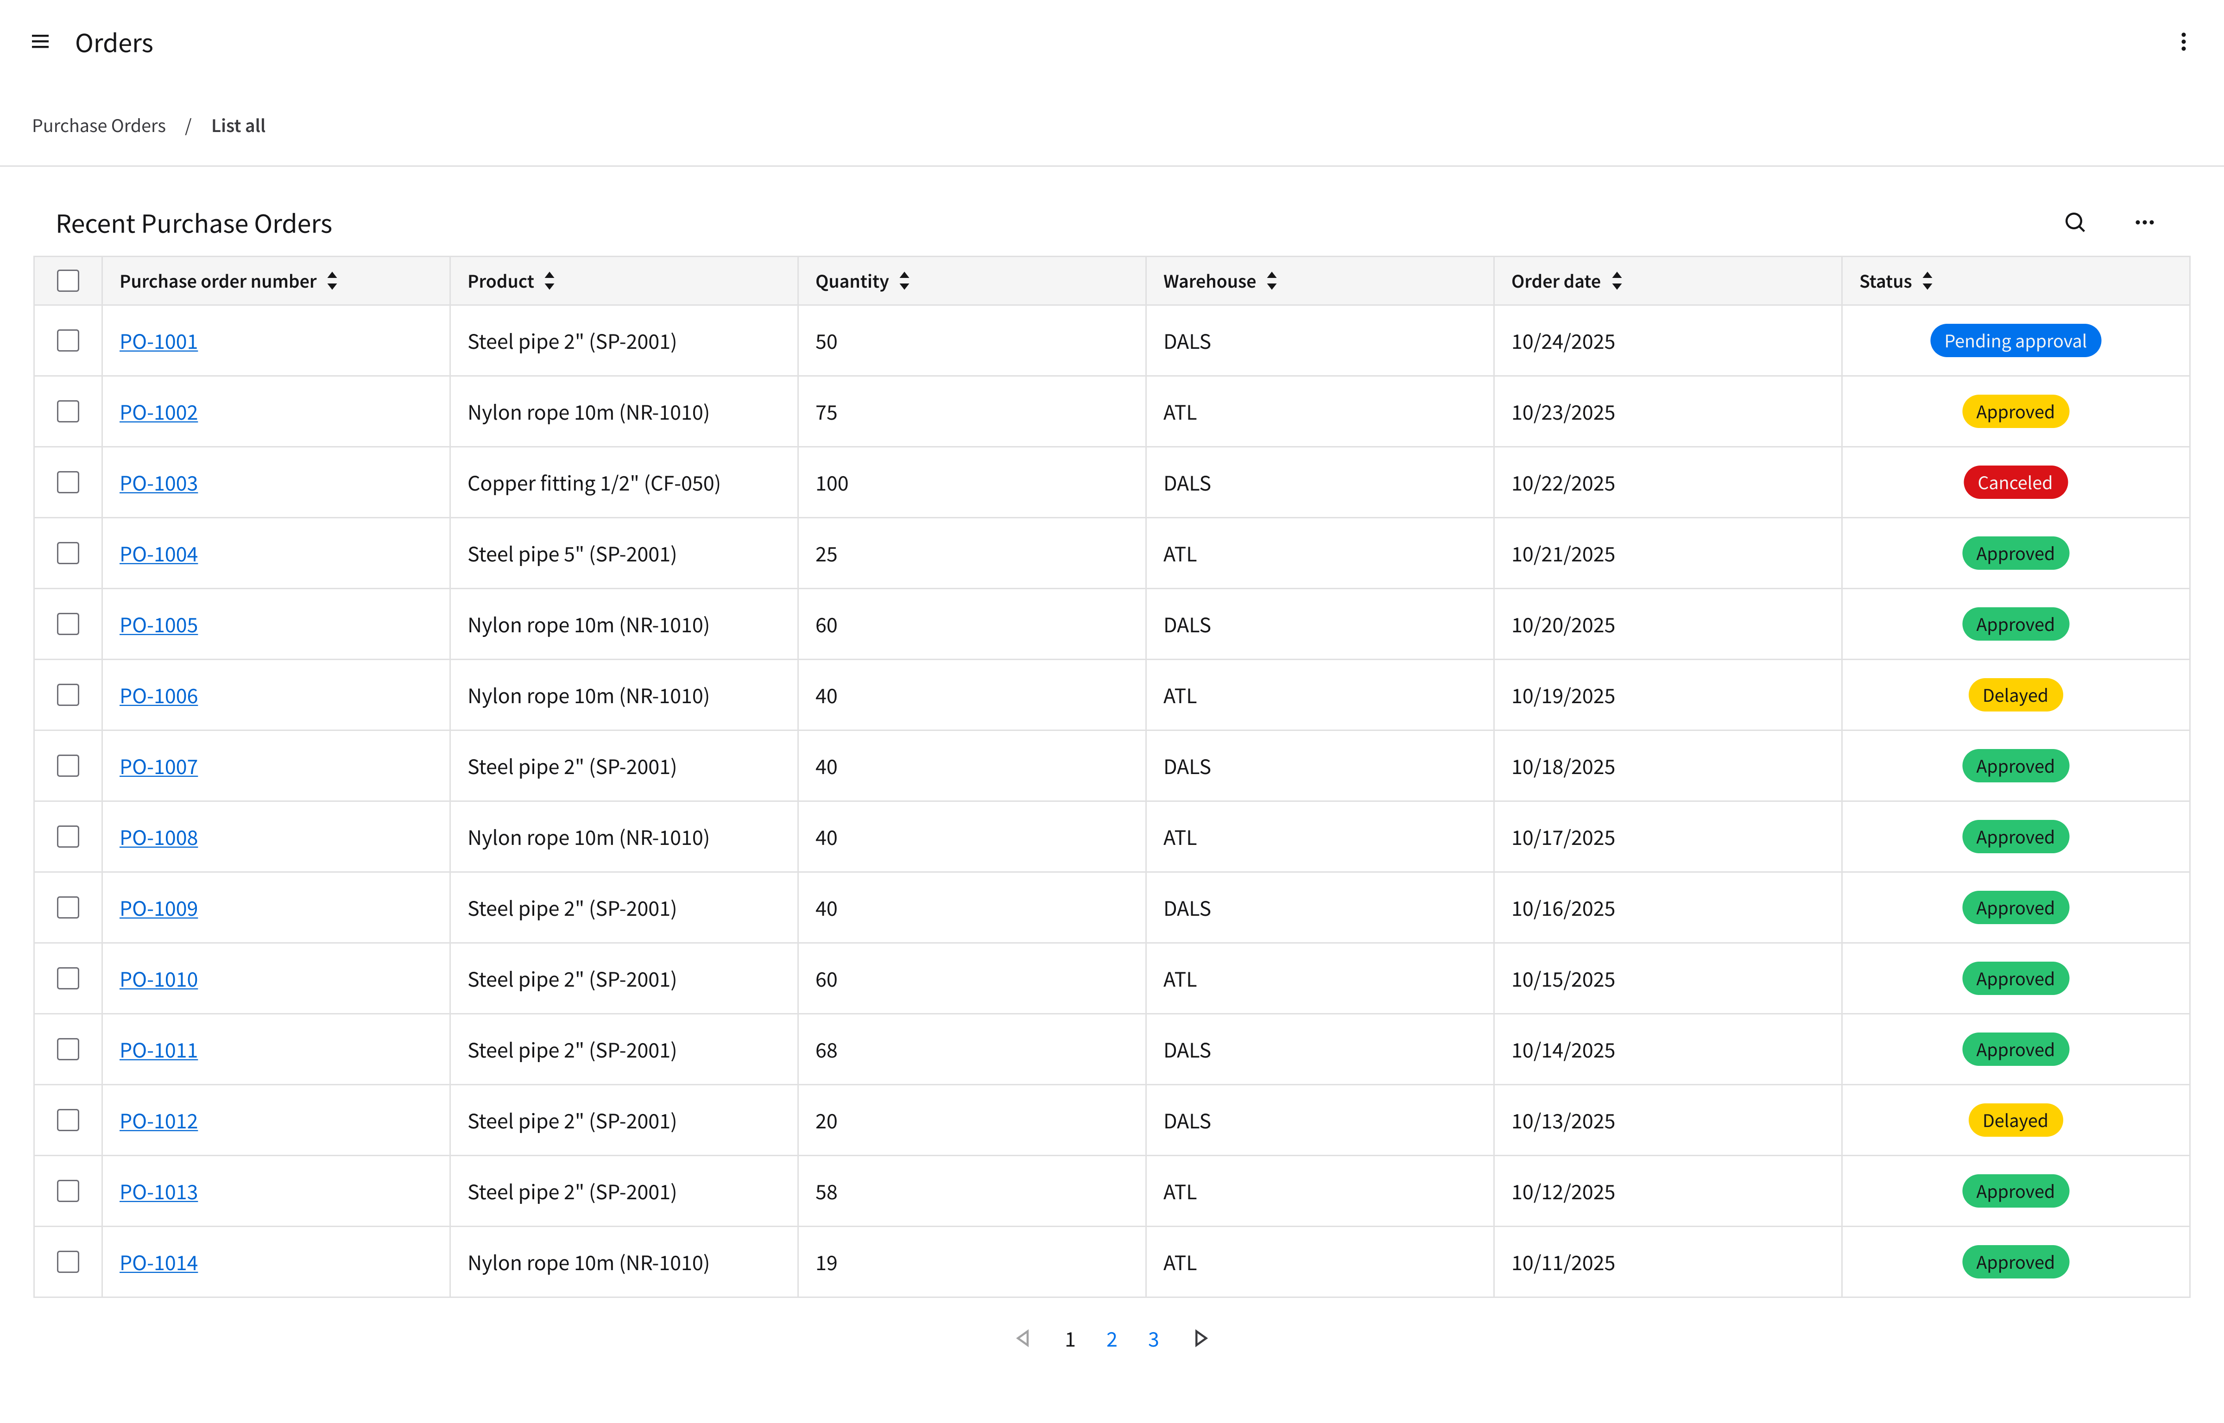Click the search icon above the table
Screen dimensions: 2224x1423
point(2074,223)
